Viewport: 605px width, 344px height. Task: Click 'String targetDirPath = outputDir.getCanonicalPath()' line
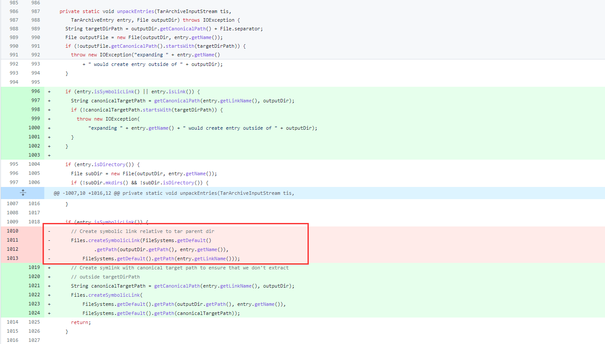164,29
